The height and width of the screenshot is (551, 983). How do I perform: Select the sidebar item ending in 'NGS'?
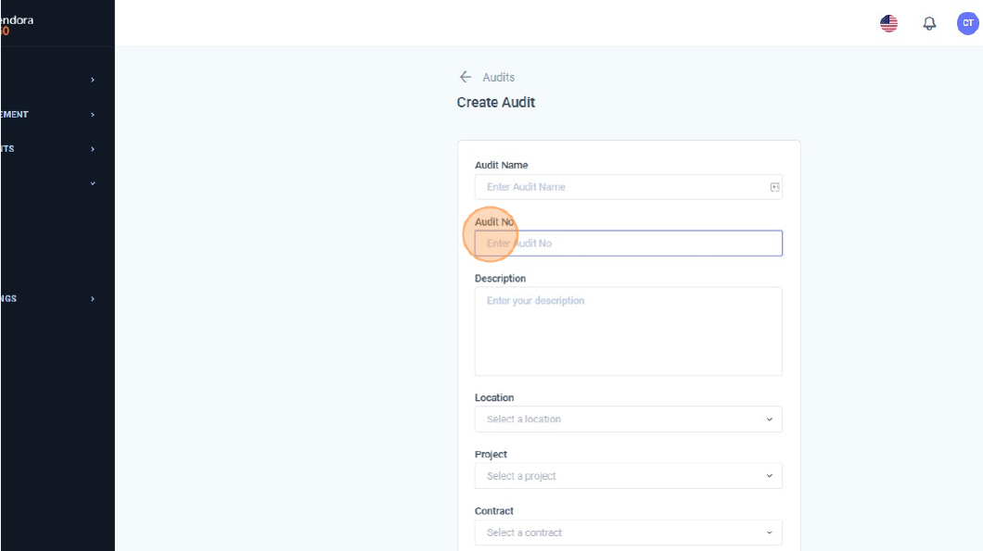(x=9, y=299)
